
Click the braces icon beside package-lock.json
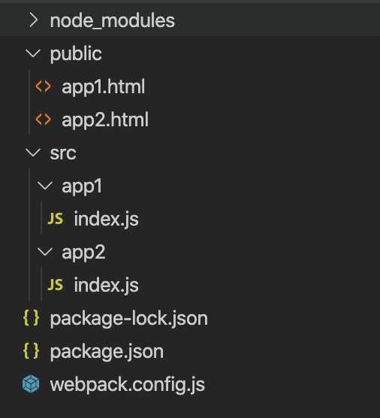click(x=31, y=318)
